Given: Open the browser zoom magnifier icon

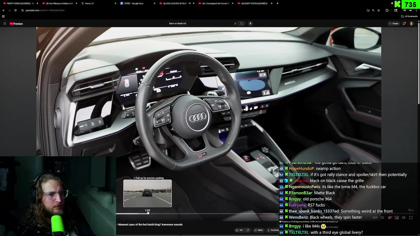Looking at the screenshot, I should 373,10.
